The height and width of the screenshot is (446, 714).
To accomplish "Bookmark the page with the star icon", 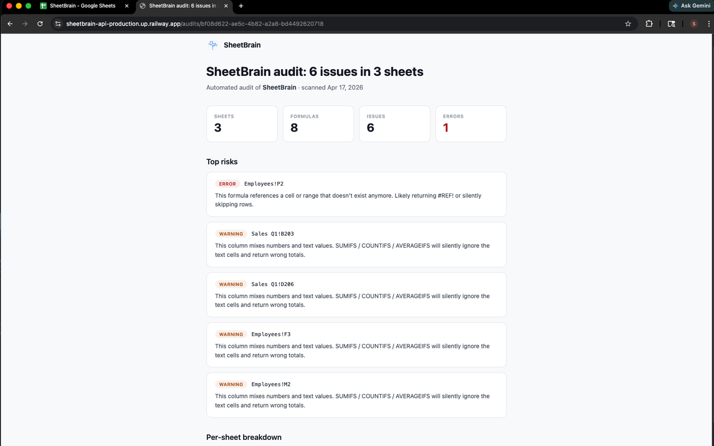I will click(628, 23).
